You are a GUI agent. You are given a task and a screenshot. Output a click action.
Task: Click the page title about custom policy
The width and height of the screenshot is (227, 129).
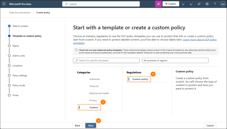129,28
